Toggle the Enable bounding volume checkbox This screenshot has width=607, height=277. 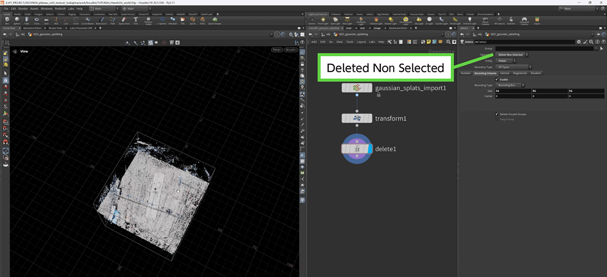496,80
